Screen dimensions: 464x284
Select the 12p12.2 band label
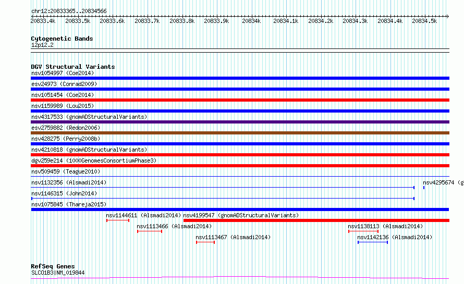(x=42, y=45)
